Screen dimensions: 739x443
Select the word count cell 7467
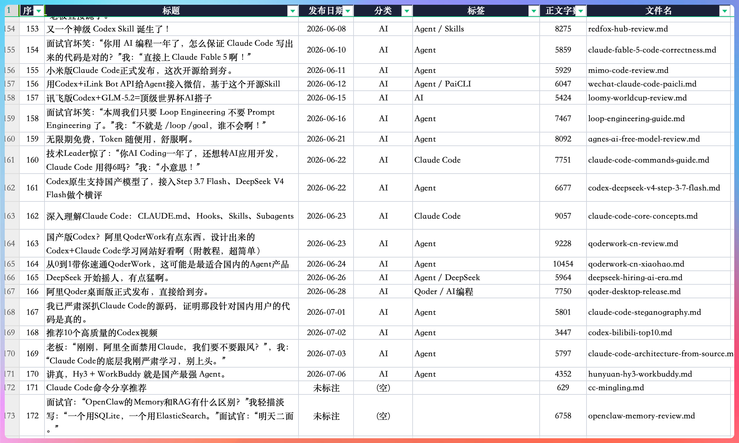pyautogui.click(x=563, y=119)
